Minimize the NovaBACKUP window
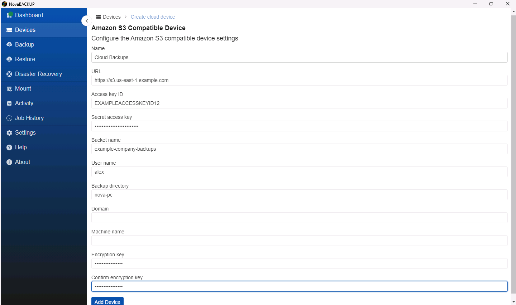 point(475,4)
